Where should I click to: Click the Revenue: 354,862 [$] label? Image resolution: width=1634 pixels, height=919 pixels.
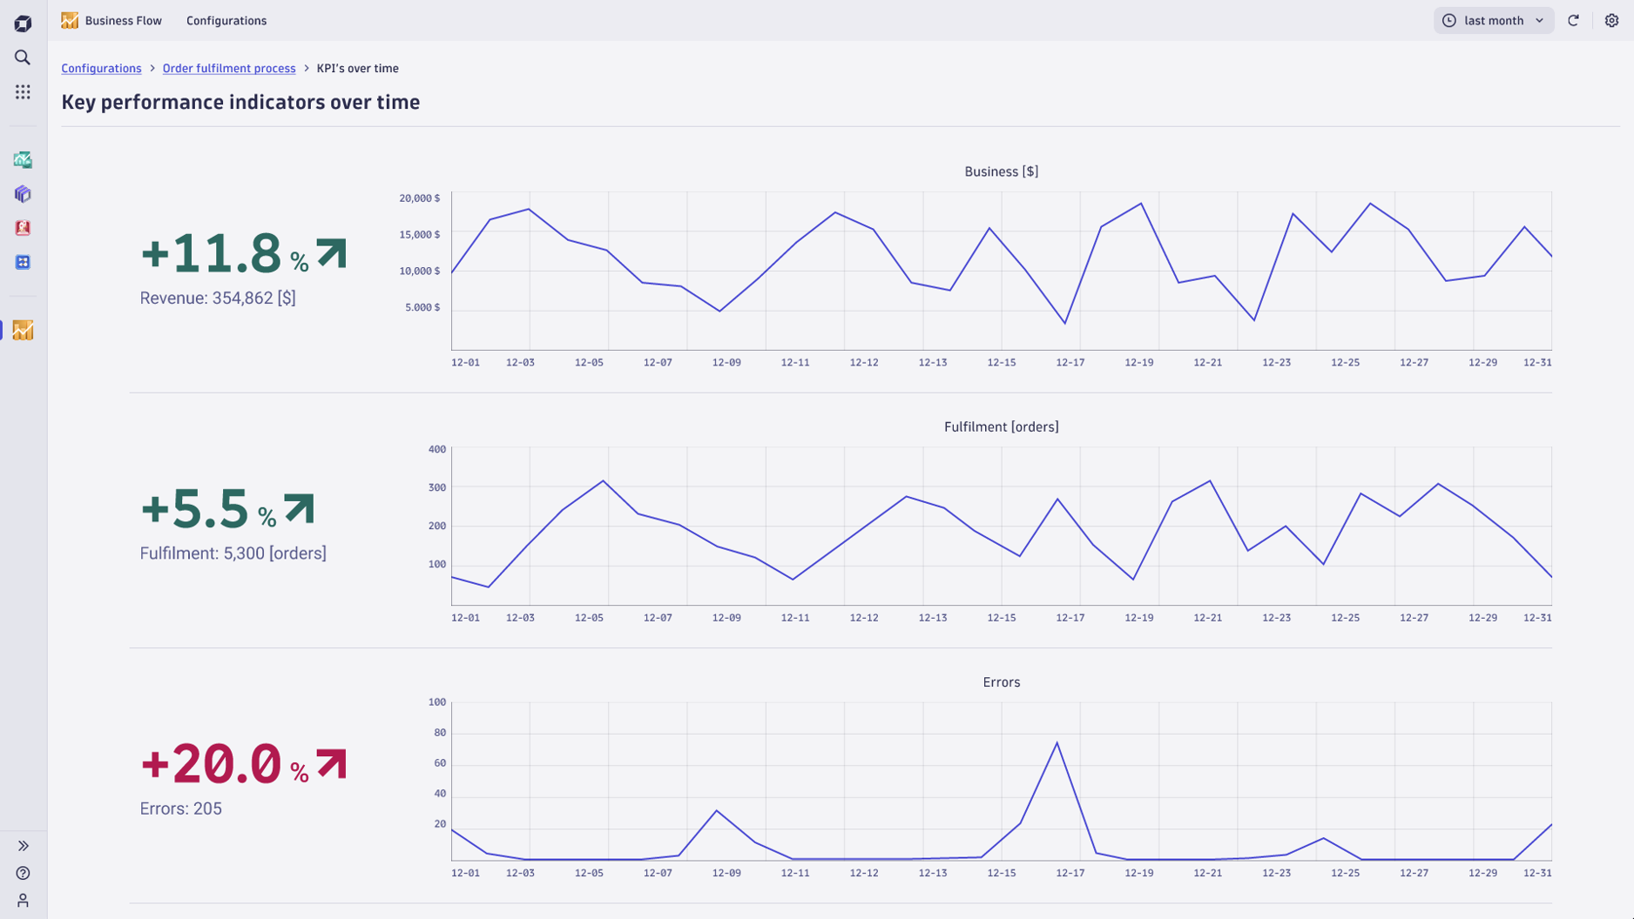(218, 298)
